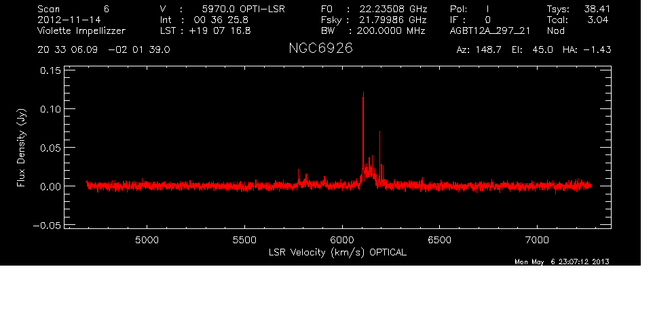This screenshot has height=332, width=653.
Task: Click the Fsky value 21.79986 GHz
Action: coord(394,20)
